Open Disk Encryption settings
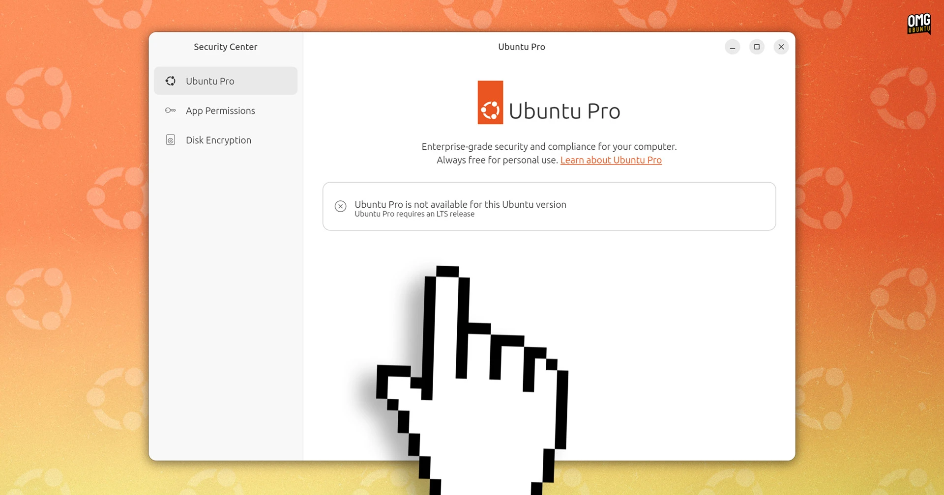The height and width of the screenshot is (495, 944). point(218,140)
